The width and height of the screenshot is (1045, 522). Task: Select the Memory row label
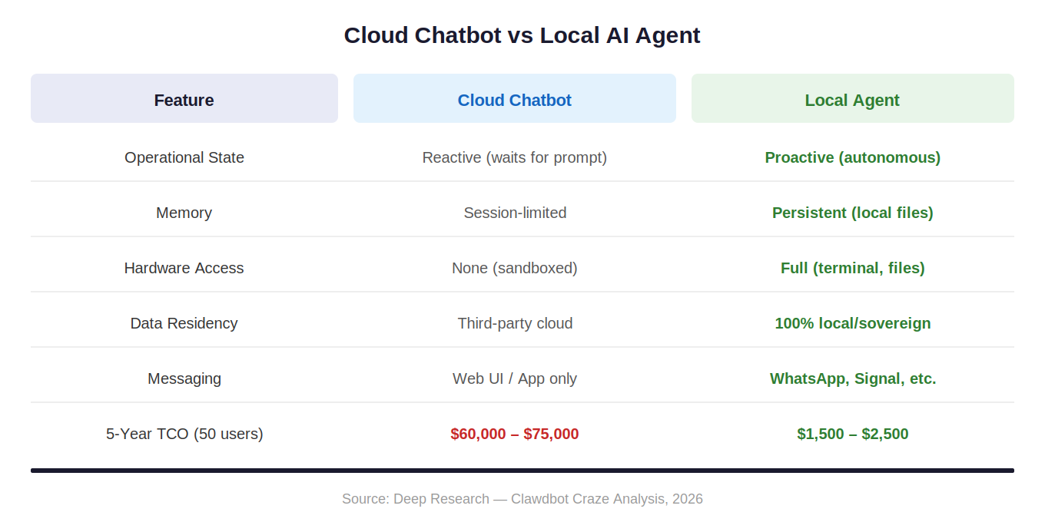click(184, 213)
